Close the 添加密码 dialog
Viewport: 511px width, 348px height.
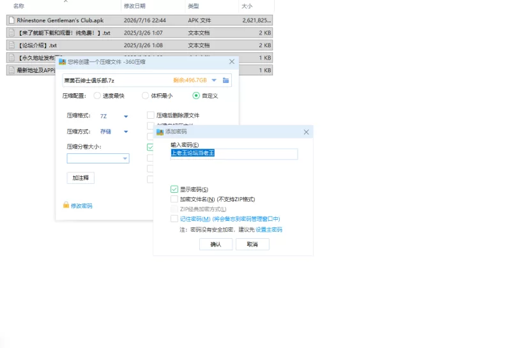click(x=306, y=132)
